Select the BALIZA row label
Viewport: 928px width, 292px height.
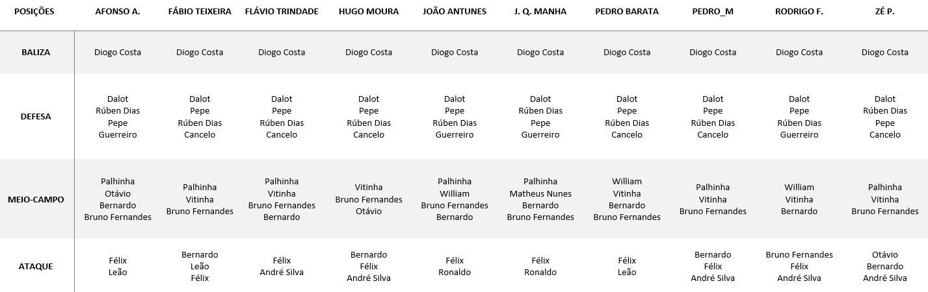click(x=36, y=52)
